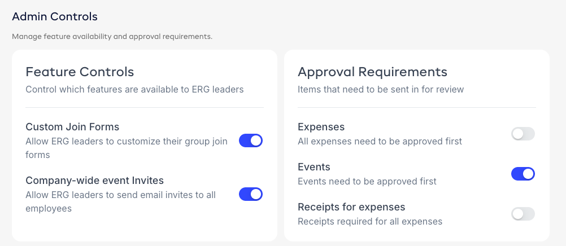Turn off Company-wide event Invites switch

(x=251, y=194)
